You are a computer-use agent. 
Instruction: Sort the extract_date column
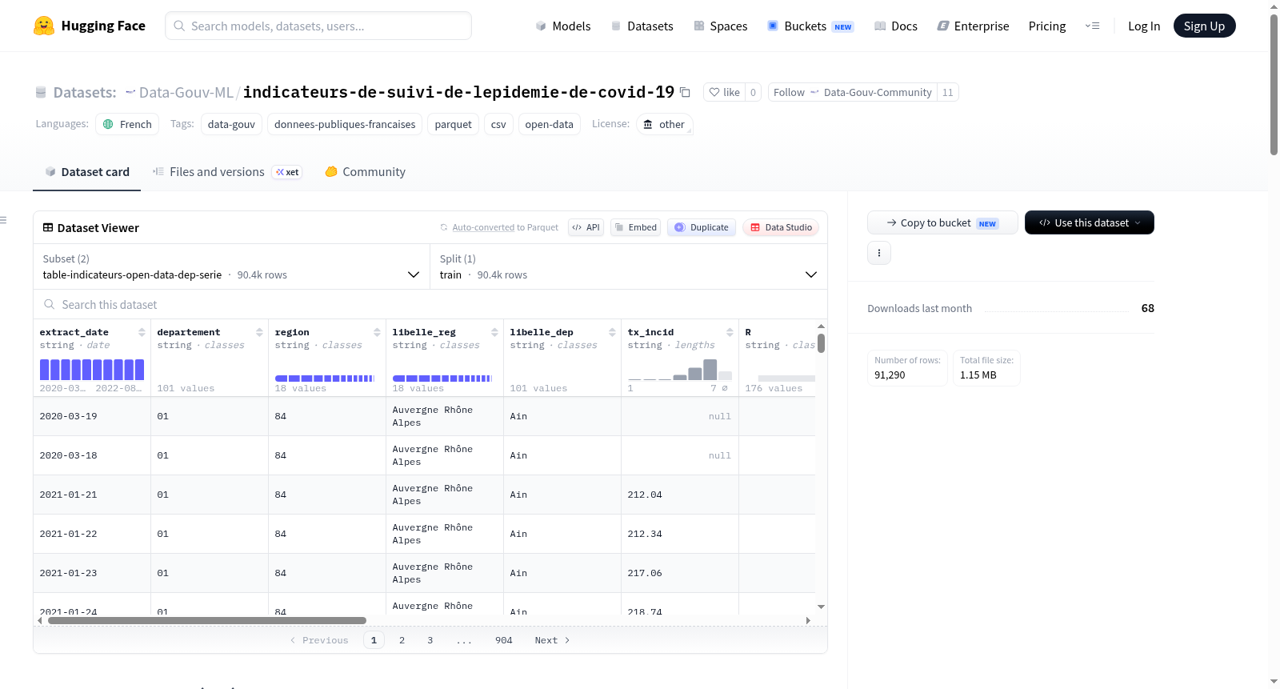[142, 332]
